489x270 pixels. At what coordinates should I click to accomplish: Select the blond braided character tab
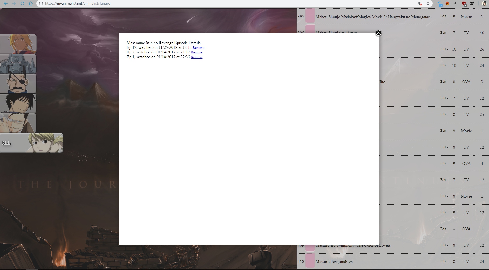pos(18,44)
